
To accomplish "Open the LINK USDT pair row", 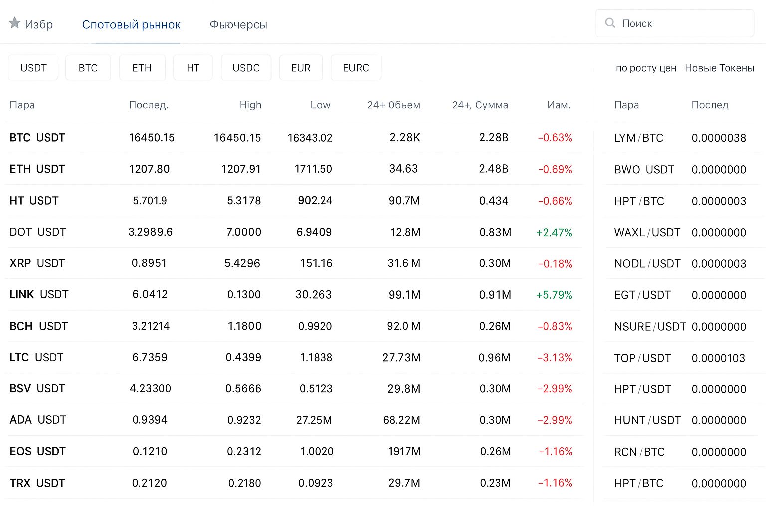I will (x=39, y=295).
